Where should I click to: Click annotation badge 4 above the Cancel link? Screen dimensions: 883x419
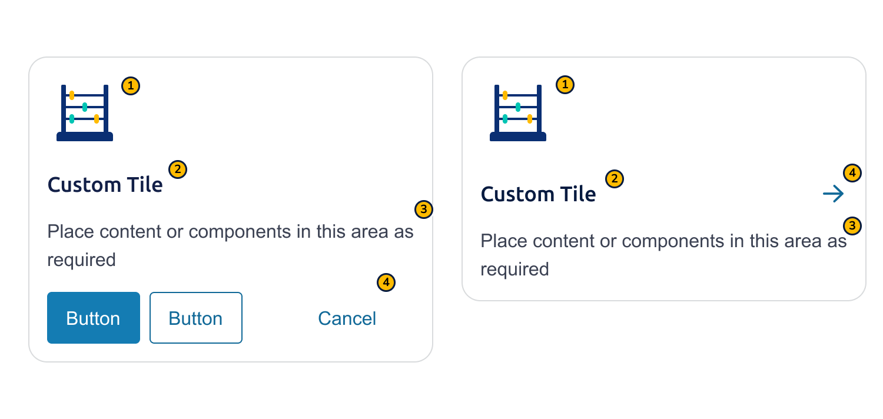386,282
